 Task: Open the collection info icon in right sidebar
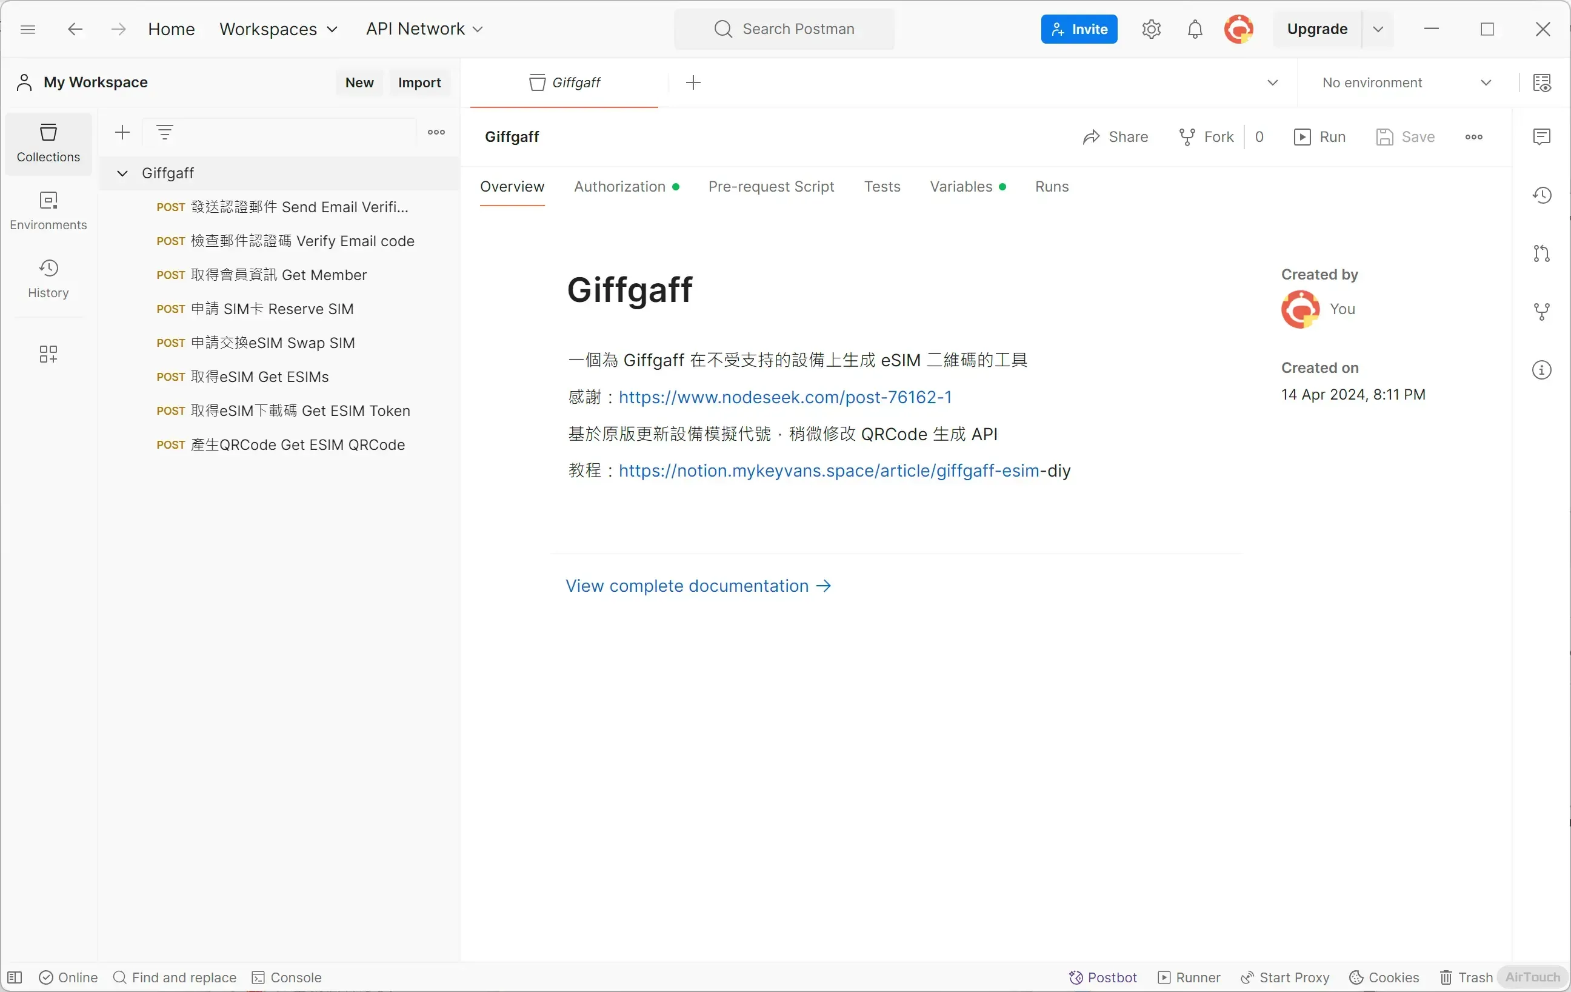pos(1541,370)
